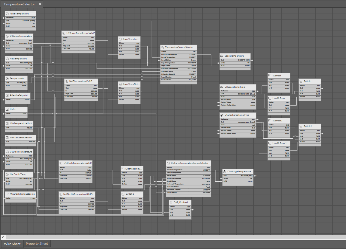
Task: Switch to the Property Sheet tab
Action: (x=37, y=244)
